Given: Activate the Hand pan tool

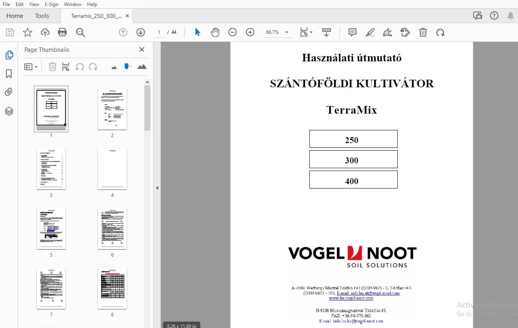Looking at the screenshot, I should [215, 32].
